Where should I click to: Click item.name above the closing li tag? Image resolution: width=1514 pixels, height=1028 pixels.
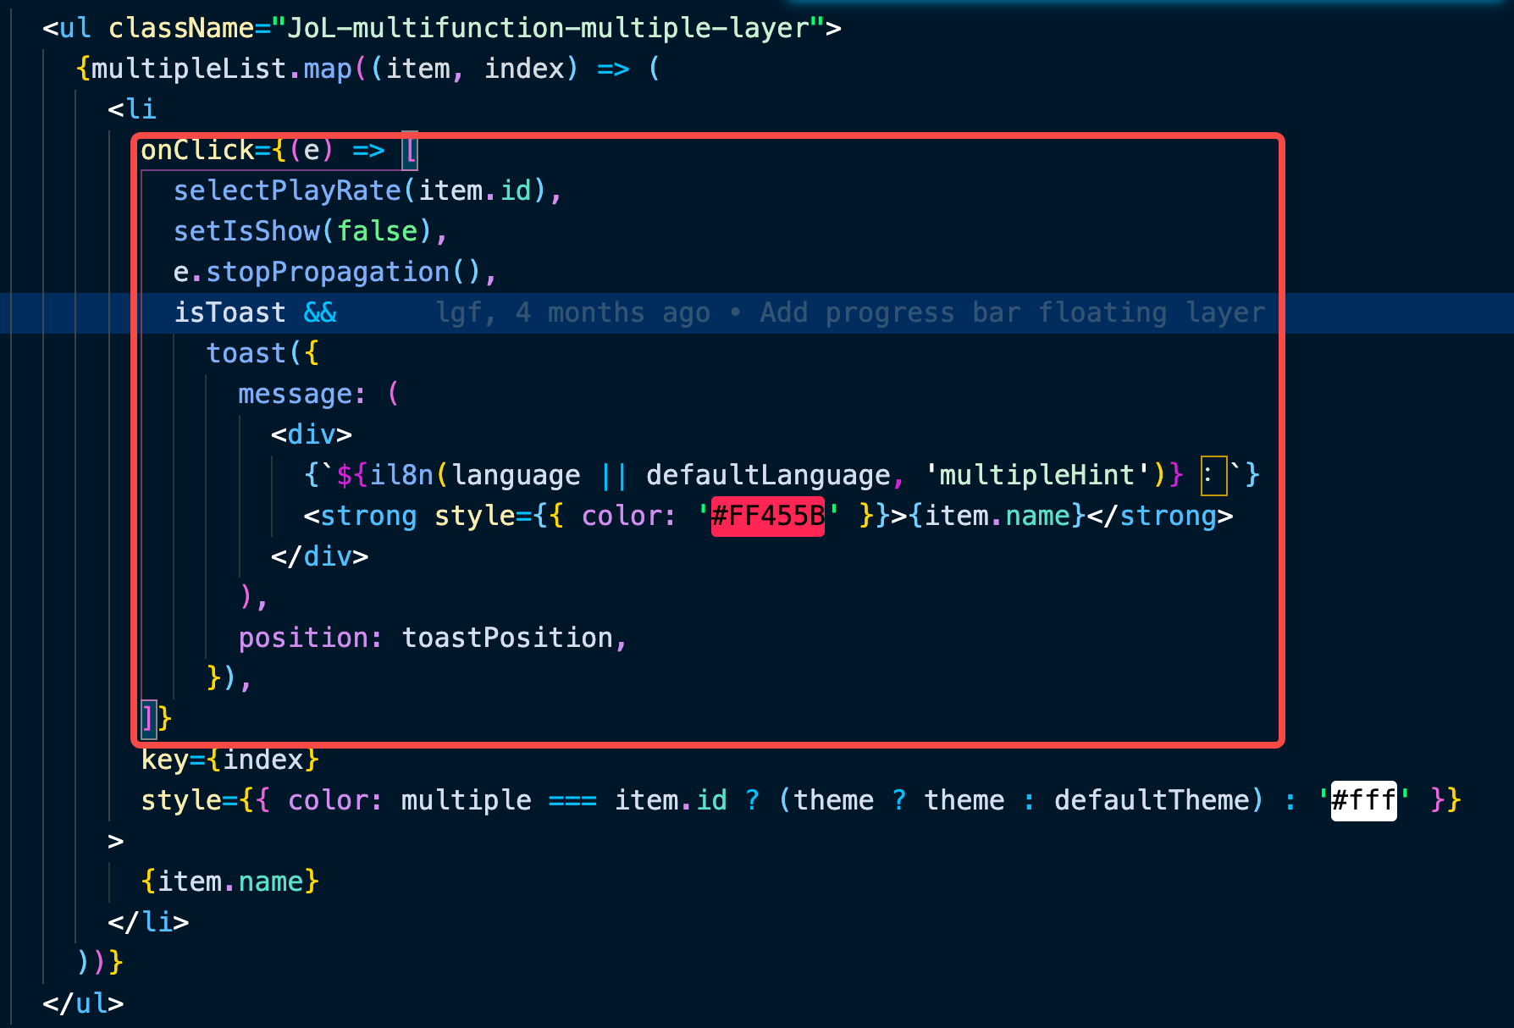coord(230,882)
